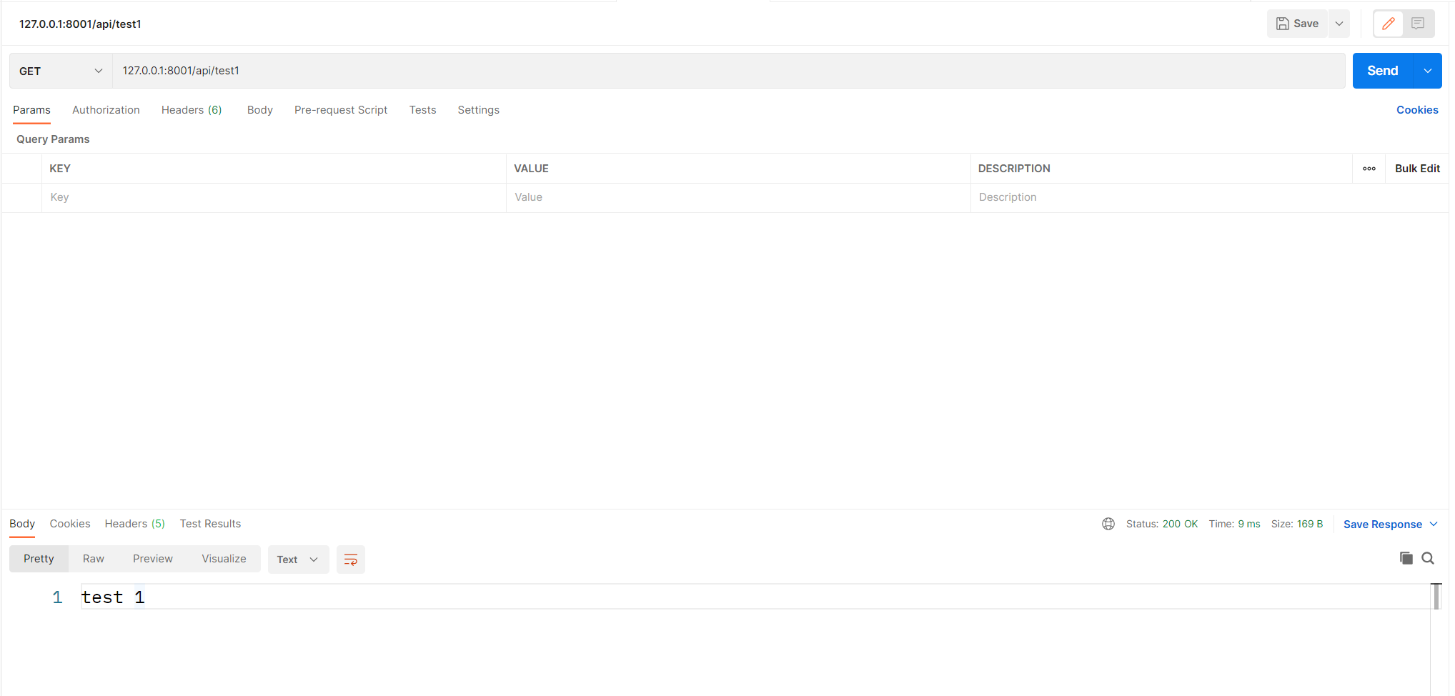Click the Key input cell

pyautogui.click(x=274, y=198)
